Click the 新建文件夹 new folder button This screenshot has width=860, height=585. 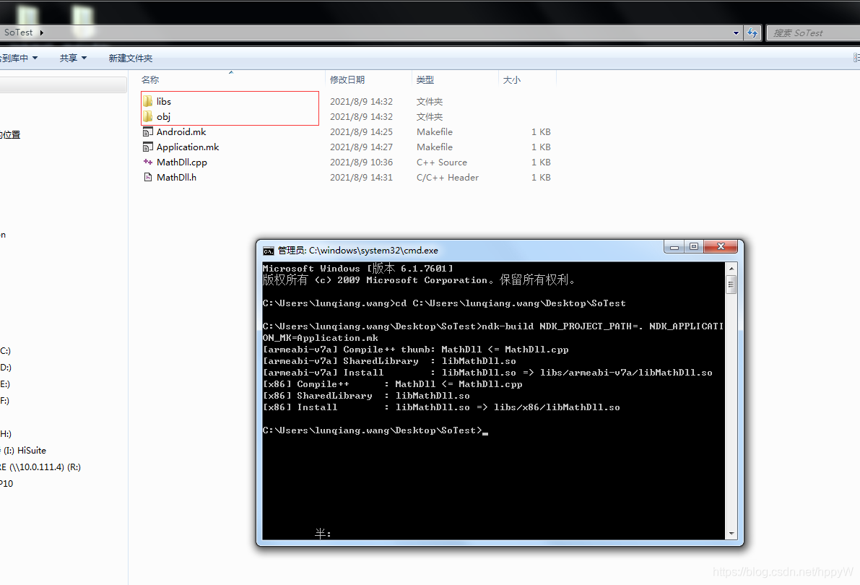(131, 58)
